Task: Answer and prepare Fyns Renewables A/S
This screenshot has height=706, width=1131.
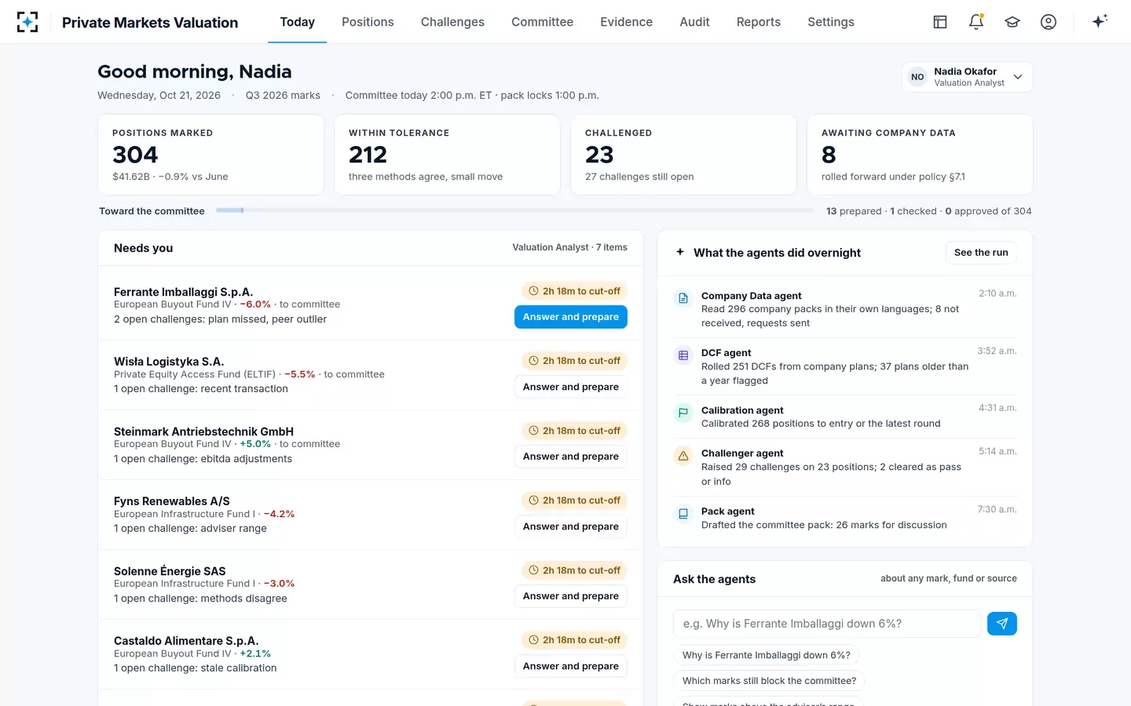Action: [x=571, y=526]
